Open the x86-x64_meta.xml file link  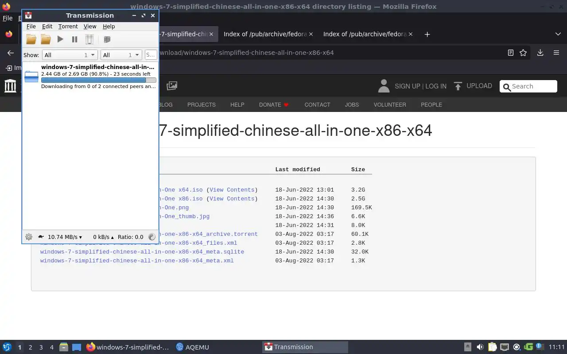click(x=137, y=261)
